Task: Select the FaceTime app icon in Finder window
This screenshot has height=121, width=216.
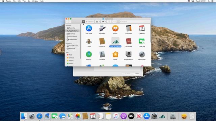Action: pos(142,41)
